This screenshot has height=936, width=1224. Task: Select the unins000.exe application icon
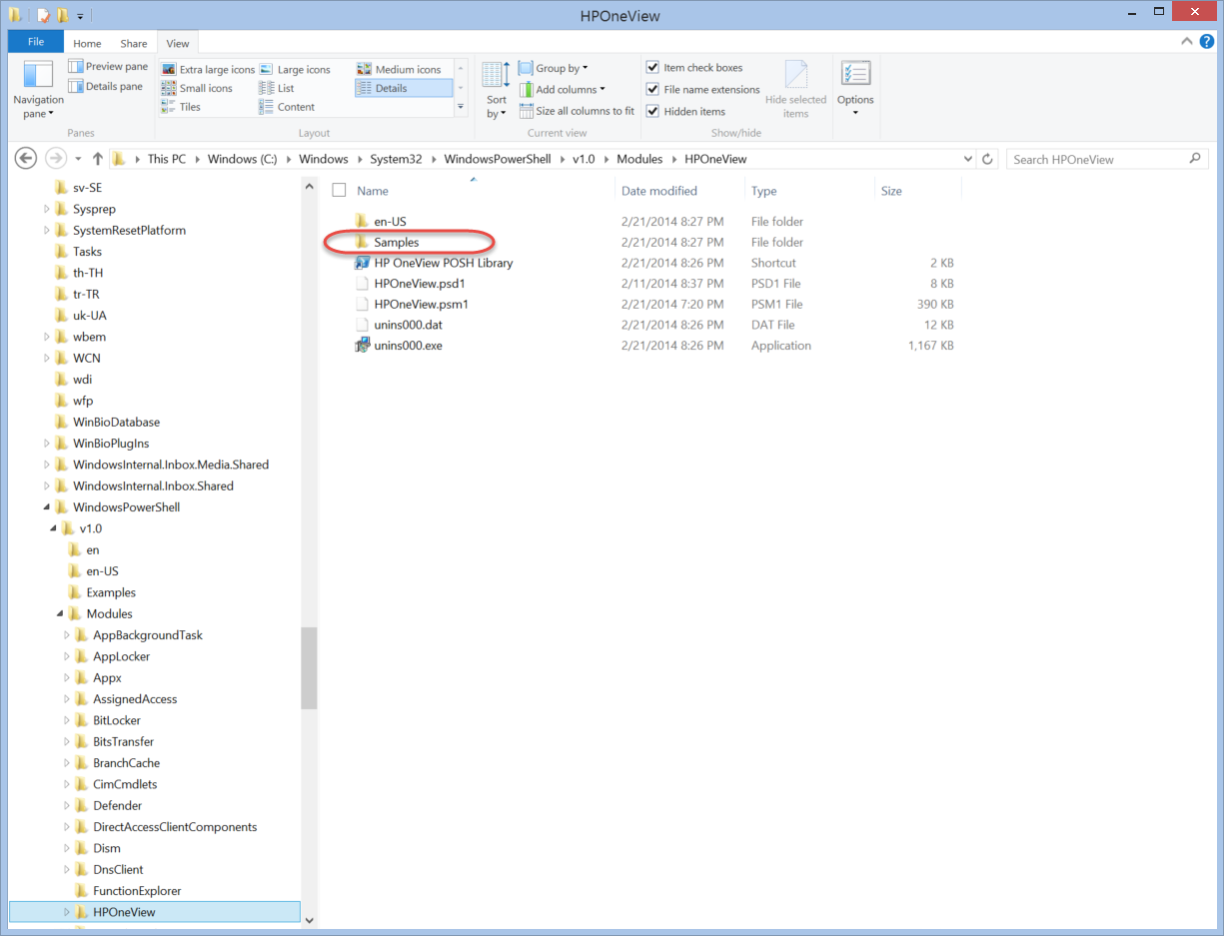(x=363, y=346)
